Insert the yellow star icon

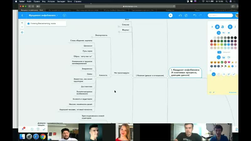click(232, 62)
